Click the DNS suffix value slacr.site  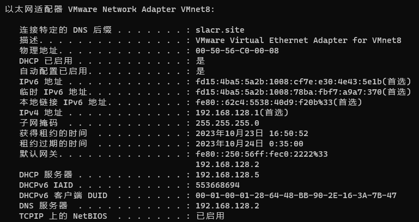[220, 30]
